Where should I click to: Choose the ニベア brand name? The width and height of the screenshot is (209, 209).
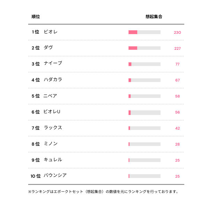pos(51,96)
